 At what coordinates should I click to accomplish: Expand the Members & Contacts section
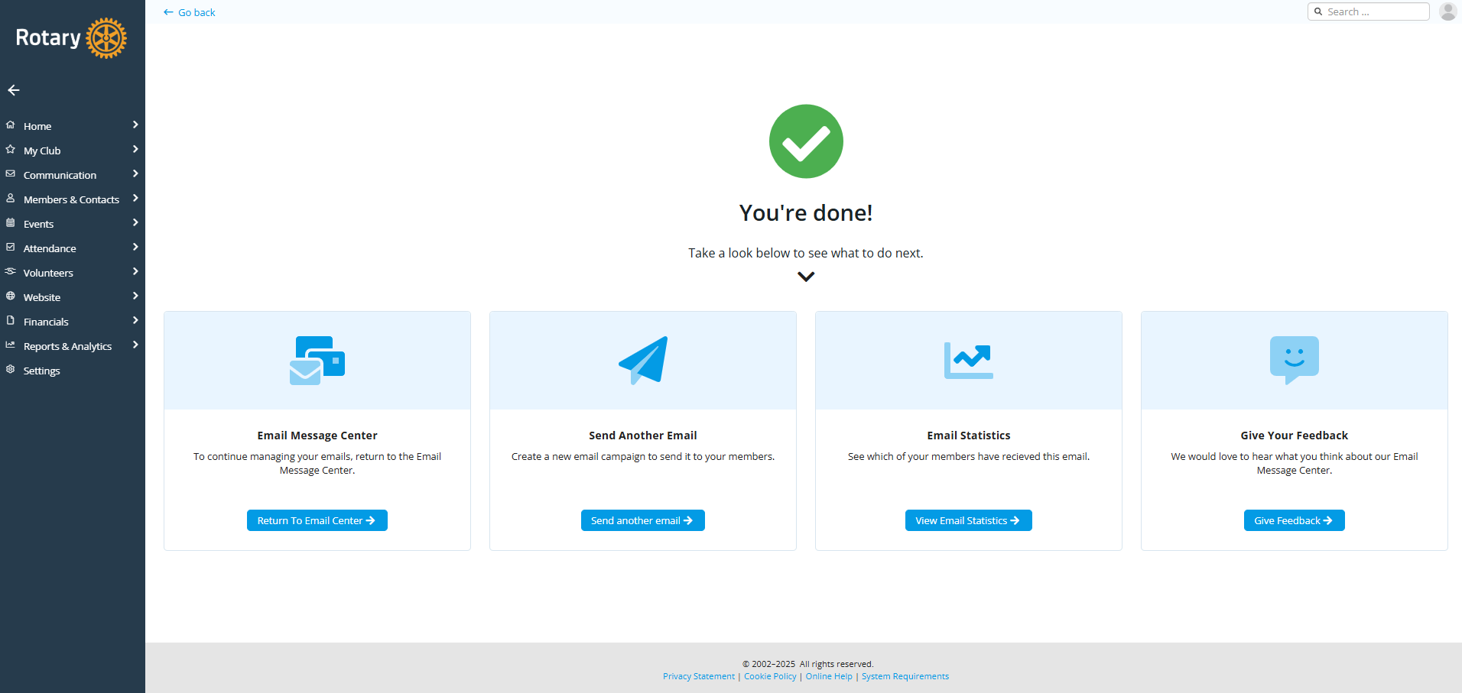tap(71, 199)
